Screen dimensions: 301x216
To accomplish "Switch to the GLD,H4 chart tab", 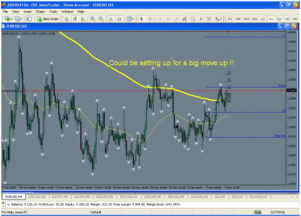I will [x=220, y=197].
